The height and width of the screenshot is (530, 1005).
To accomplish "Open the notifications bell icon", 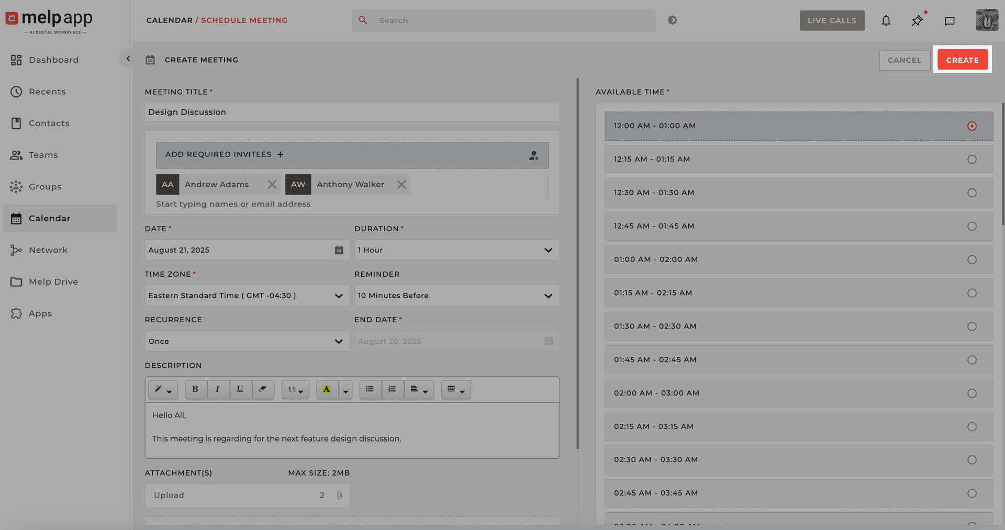I will click(x=886, y=20).
